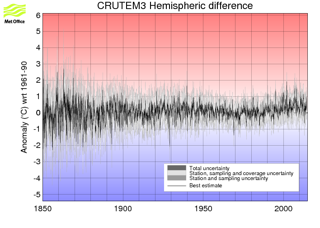Image resolution: width=320 pixels, height=228 pixels.
Task: Click the y-axis tick label 5
Action: (38, 32)
